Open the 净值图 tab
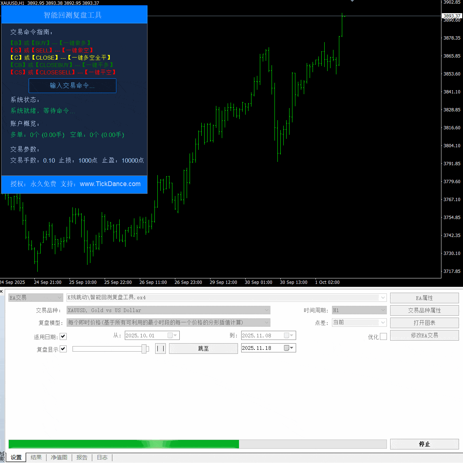Image resolution: width=463 pixels, height=463 pixels. (x=59, y=458)
